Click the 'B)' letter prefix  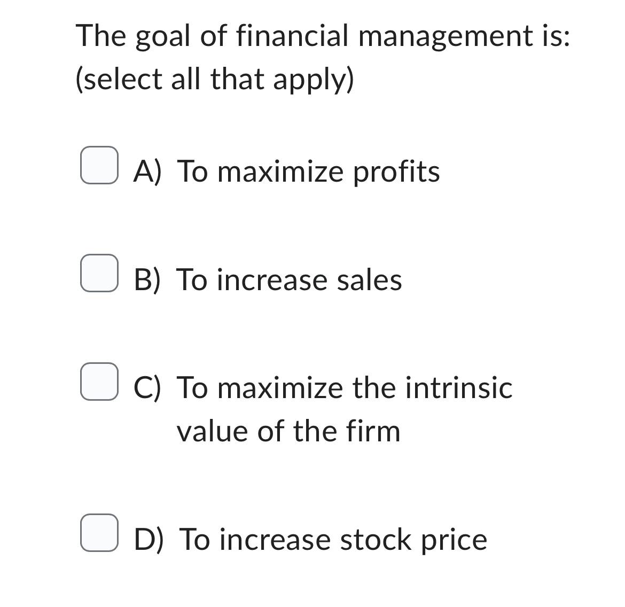147,279
